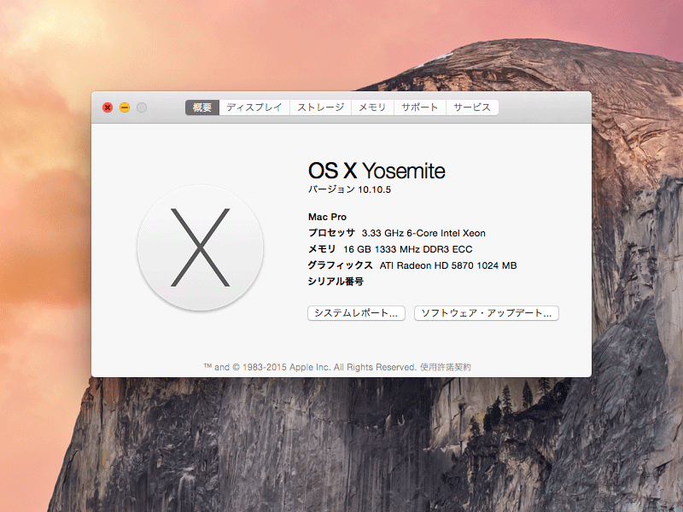Select the 概要 tab
Image resolution: width=683 pixels, height=512 pixels.
[x=202, y=108]
